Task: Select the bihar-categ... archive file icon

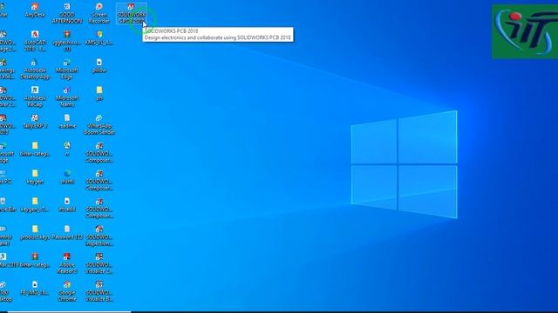Action: (x=35, y=260)
